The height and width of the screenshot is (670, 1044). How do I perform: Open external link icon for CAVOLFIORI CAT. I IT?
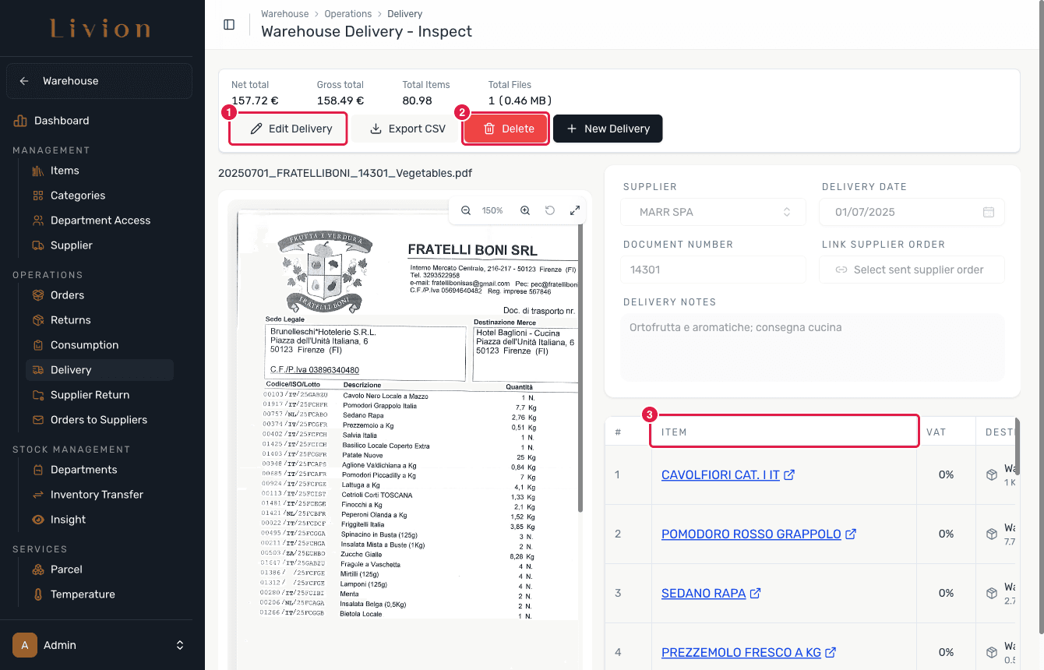coord(789,474)
